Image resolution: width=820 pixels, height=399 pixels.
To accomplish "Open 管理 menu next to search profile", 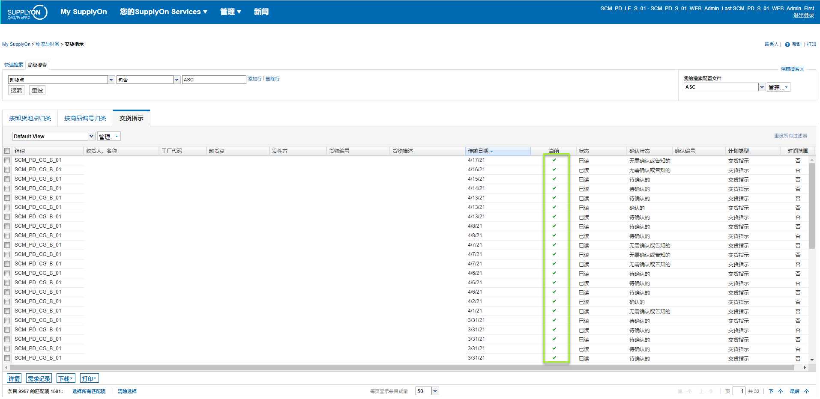I will [x=778, y=87].
